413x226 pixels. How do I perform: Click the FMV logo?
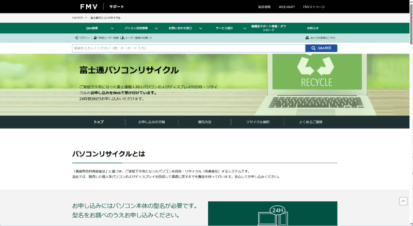(x=89, y=7)
